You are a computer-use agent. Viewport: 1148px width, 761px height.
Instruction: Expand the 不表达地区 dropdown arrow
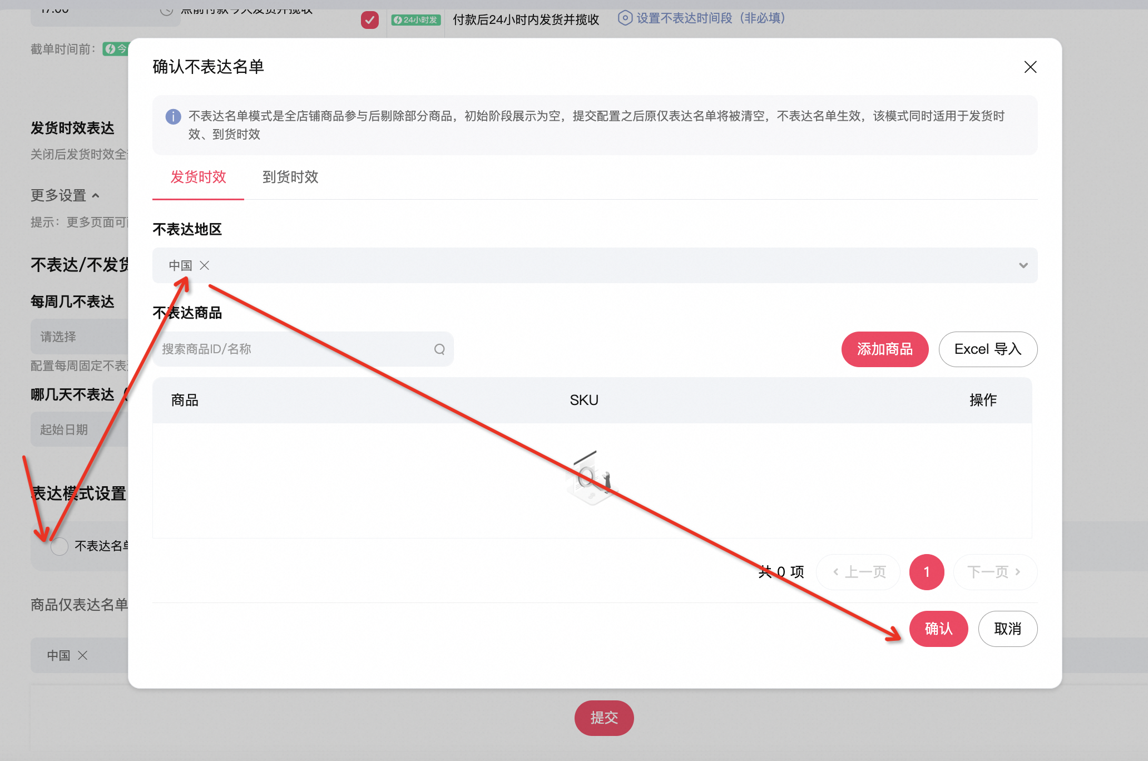click(1023, 265)
